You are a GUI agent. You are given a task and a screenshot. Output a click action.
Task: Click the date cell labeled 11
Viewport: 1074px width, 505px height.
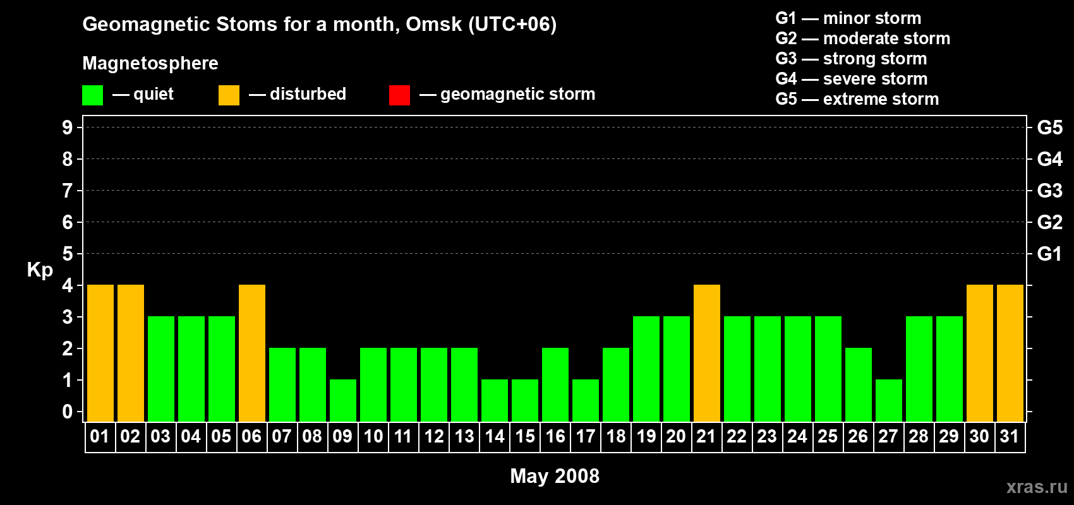pyautogui.click(x=404, y=437)
